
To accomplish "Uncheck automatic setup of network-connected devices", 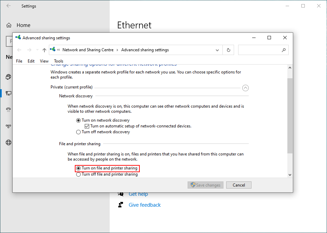I will (x=87, y=126).
